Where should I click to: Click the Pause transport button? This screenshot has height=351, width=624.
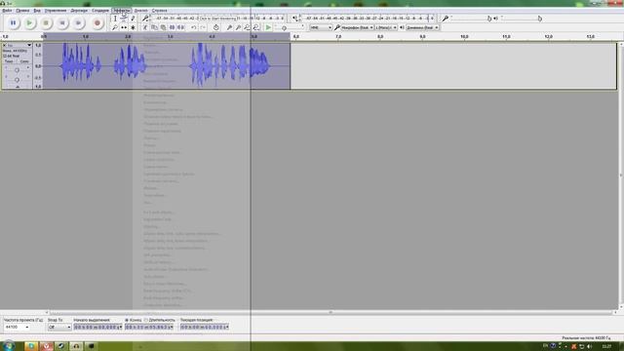pos(13,23)
